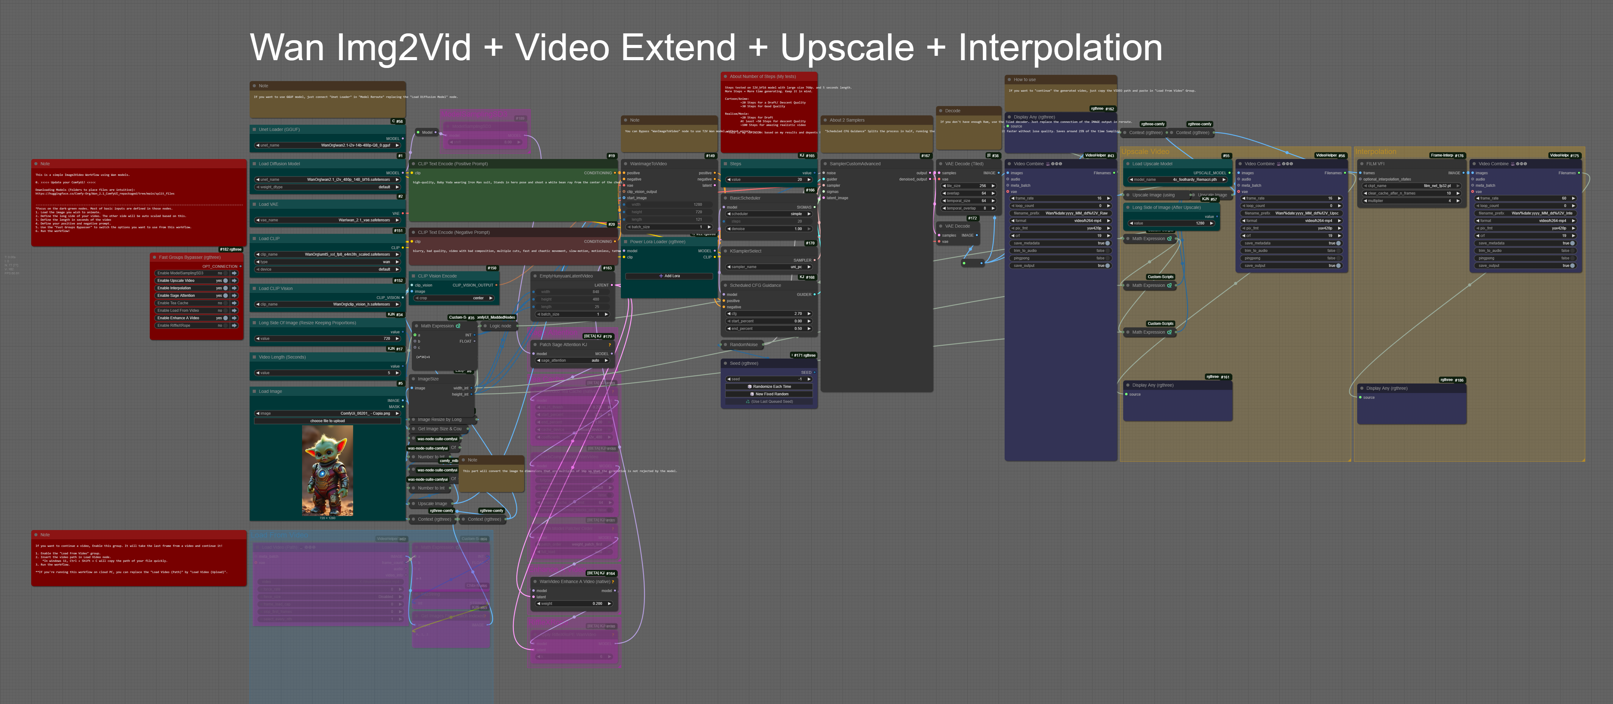Increase the Steps value with right arrow
1613x704 pixels.
(x=810, y=180)
